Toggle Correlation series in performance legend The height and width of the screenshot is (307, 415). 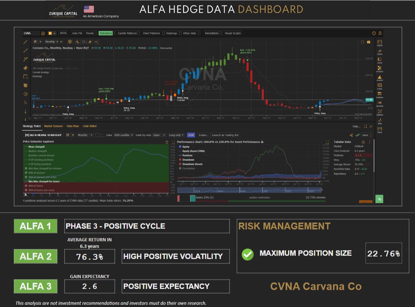click(187, 168)
